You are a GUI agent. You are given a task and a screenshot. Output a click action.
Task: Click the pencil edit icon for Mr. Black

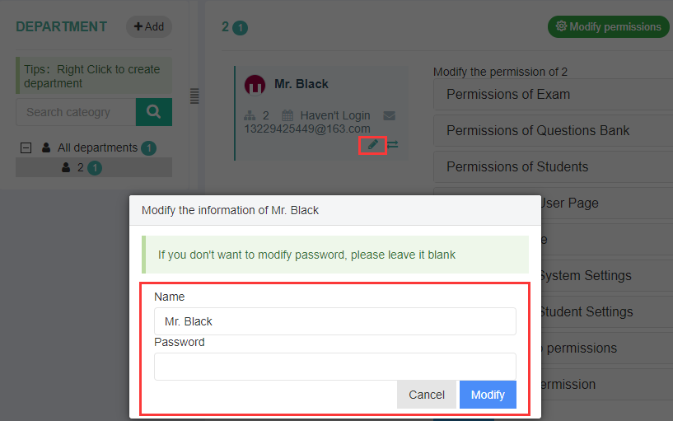pyautogui.click(x=372, y=145)
